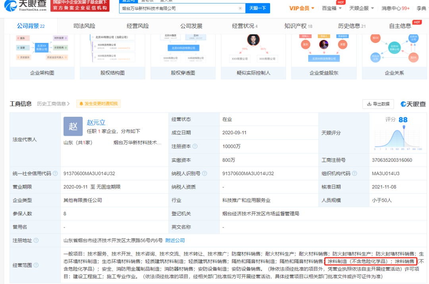Click the 赵 avatar tile
The image size is (429, 284).
pos(73,126)
